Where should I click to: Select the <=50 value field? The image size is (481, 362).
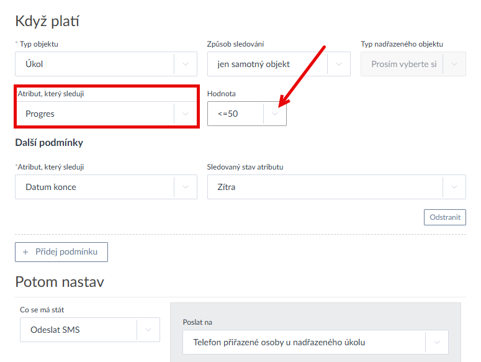[x=236, y=114]
